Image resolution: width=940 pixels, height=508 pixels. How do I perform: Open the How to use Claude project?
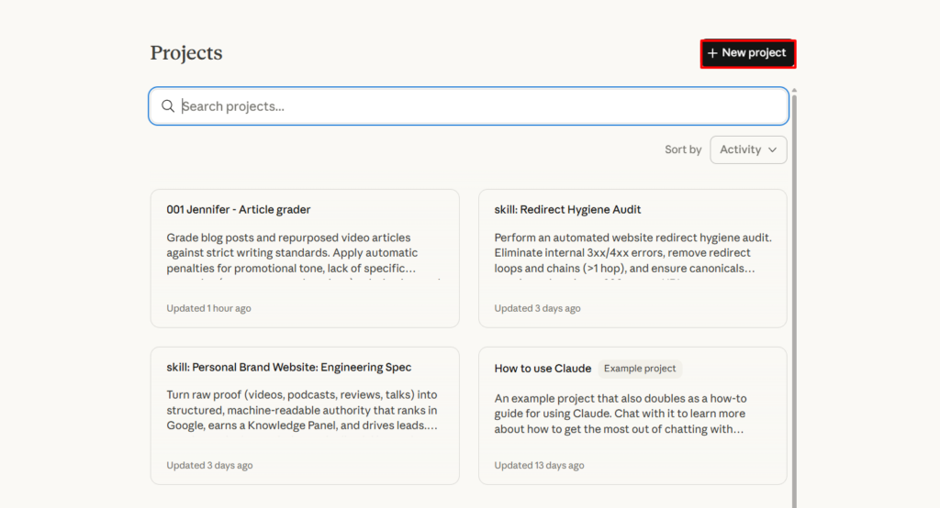[543, 369]
